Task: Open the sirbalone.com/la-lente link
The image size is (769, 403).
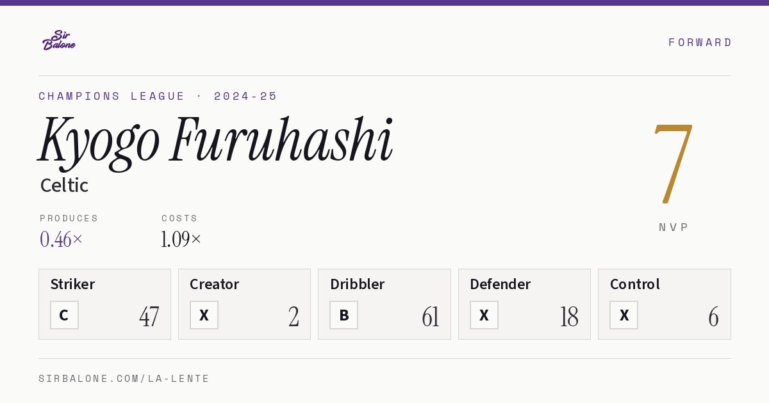Action: pyautogui.click(x=124, y=379)
